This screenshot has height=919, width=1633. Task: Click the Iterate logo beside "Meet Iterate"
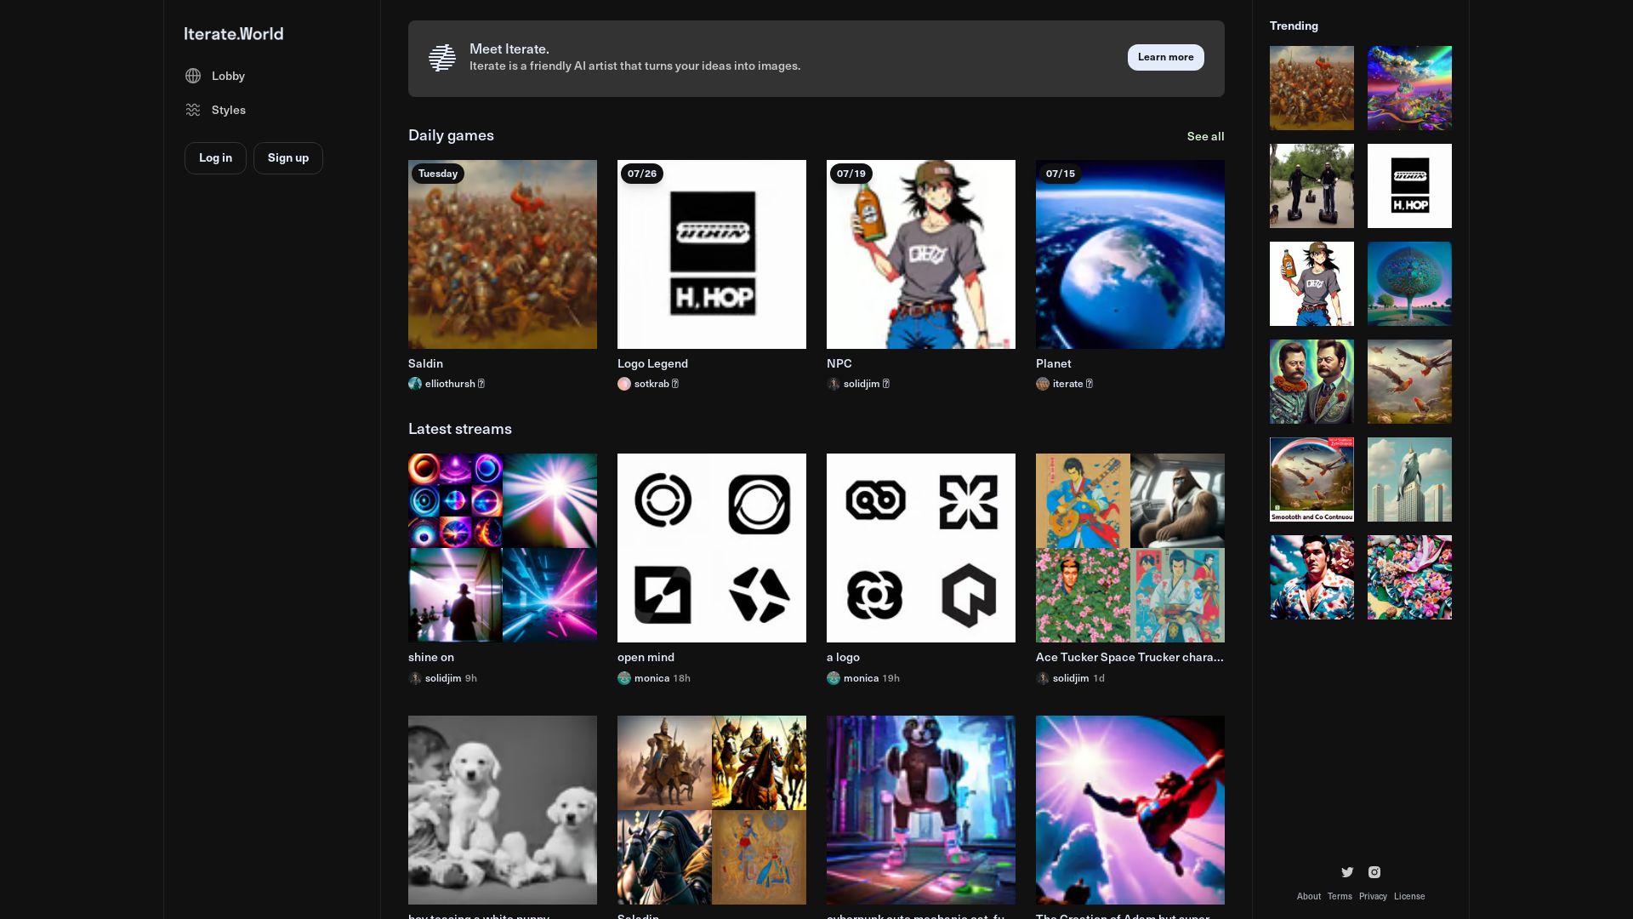click(442, 57)
